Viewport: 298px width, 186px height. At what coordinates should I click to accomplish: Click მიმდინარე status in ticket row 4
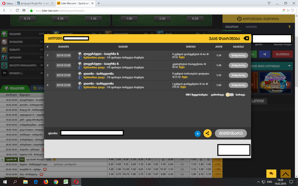point(238,85)
